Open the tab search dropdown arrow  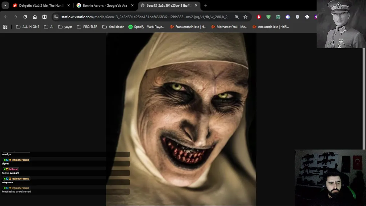click(5, 5)
